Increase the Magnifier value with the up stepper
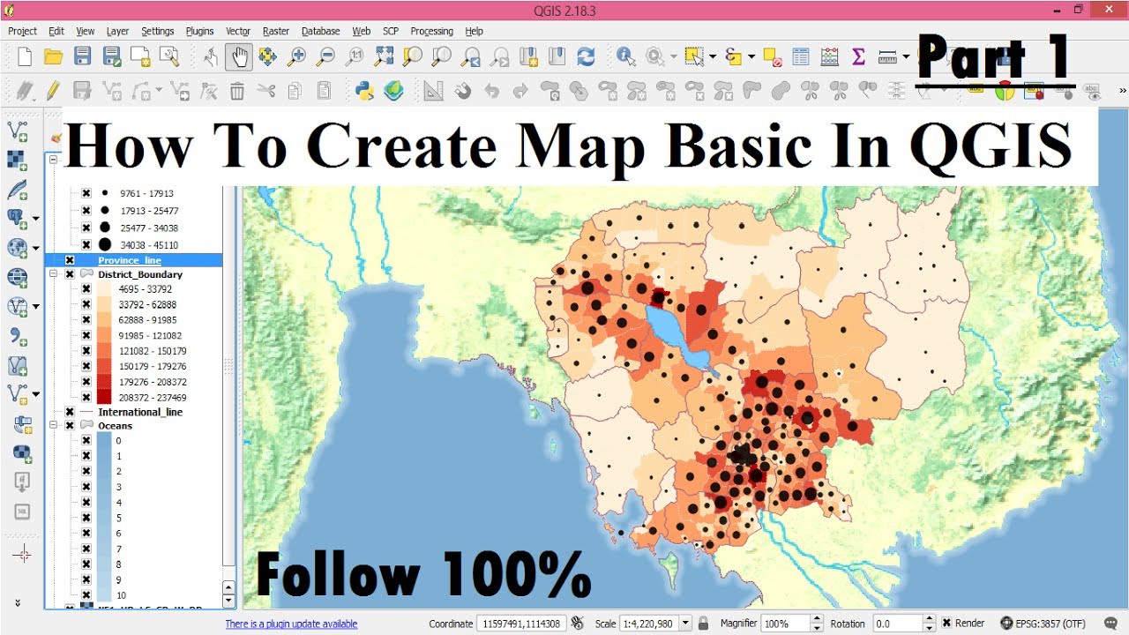Screen dimensions: 1129x635 click(817, 619)
